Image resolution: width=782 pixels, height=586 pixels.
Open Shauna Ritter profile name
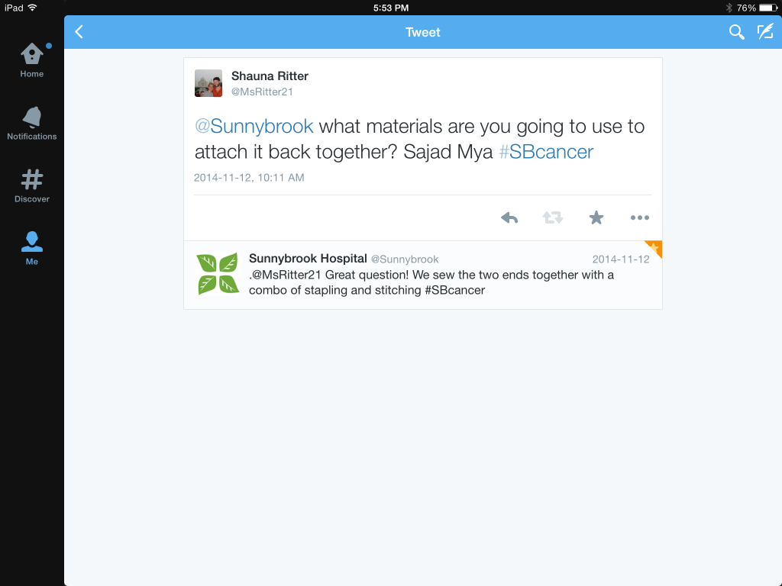pos(270,76)
